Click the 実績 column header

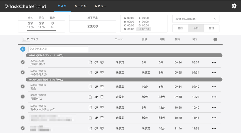(x=162, y=39)
